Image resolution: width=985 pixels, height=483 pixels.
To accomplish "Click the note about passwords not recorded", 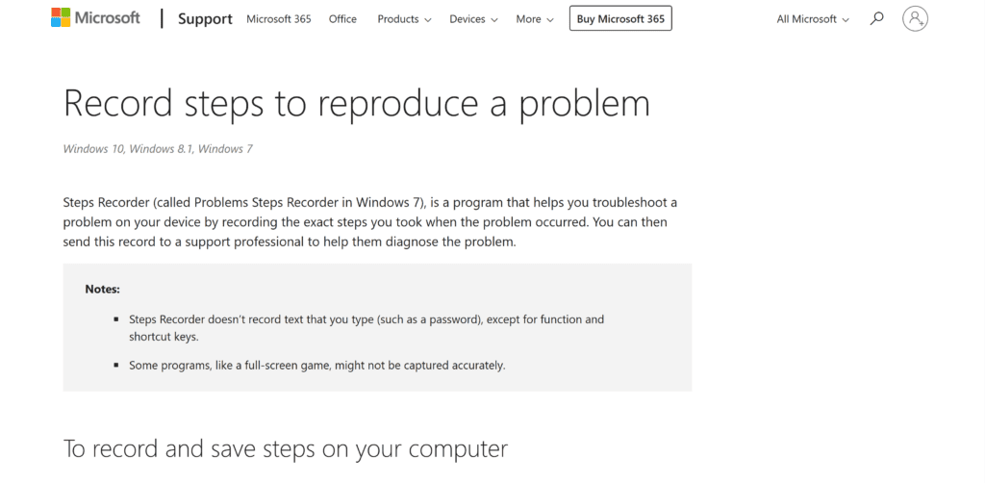I will pos(366,328).
